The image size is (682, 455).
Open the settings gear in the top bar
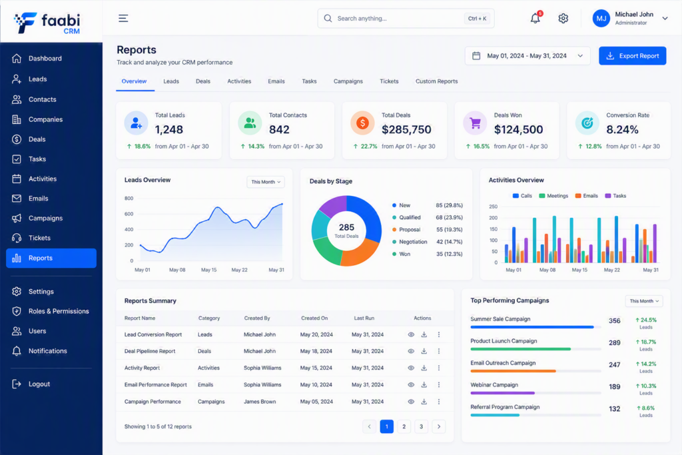[563, 18]
